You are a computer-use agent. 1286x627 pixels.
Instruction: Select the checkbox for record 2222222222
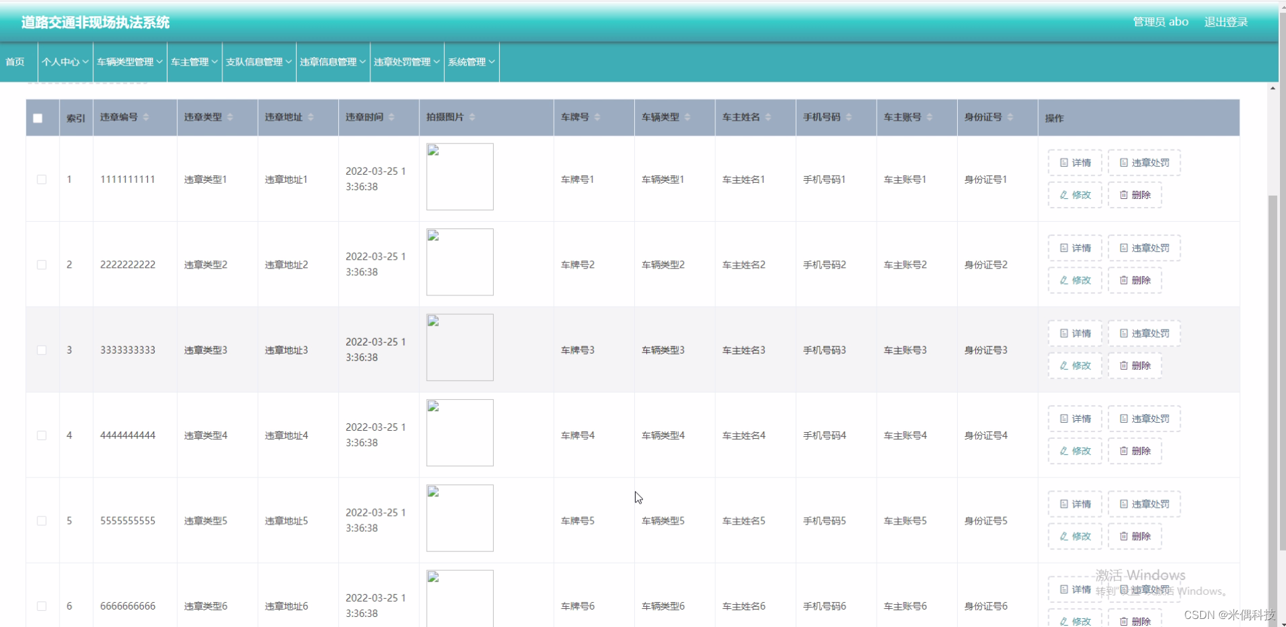click(x=42, y=265)
